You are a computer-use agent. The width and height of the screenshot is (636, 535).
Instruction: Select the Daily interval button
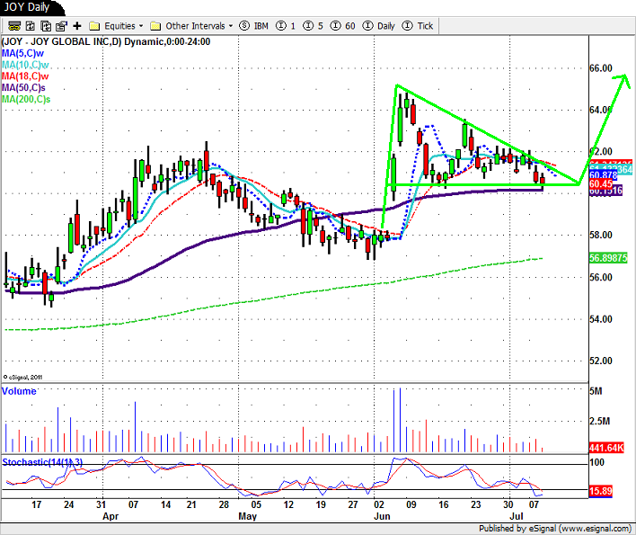point(378,26)
